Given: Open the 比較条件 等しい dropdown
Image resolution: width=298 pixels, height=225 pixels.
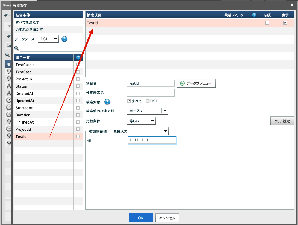Looking at the screenshot, I should [x=141, y=121].
